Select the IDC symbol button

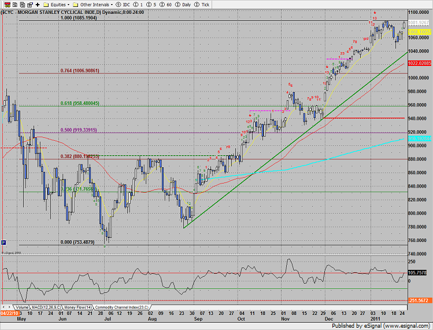123,5
